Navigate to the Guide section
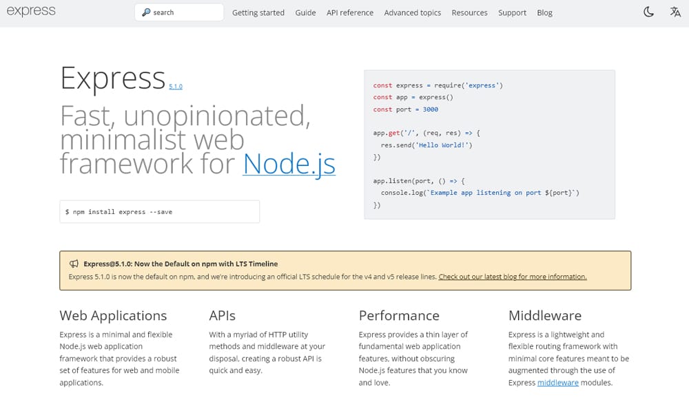 [305, 12]
